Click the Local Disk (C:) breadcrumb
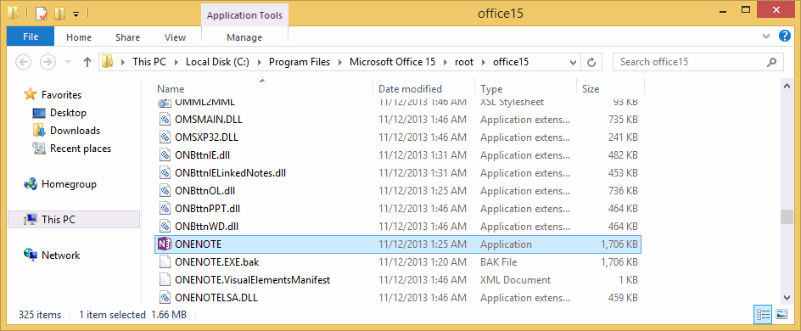The width and height of the screenshot is (801, 331). [217, 62]
